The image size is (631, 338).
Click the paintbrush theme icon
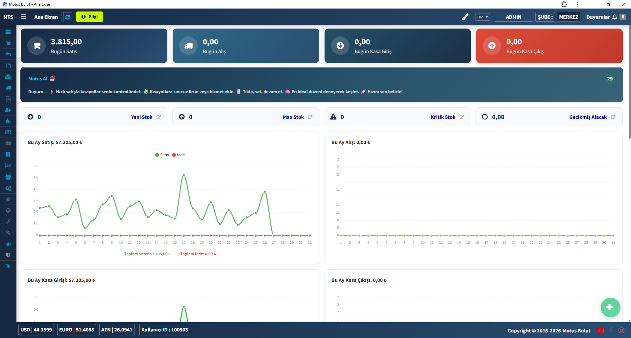465,17
